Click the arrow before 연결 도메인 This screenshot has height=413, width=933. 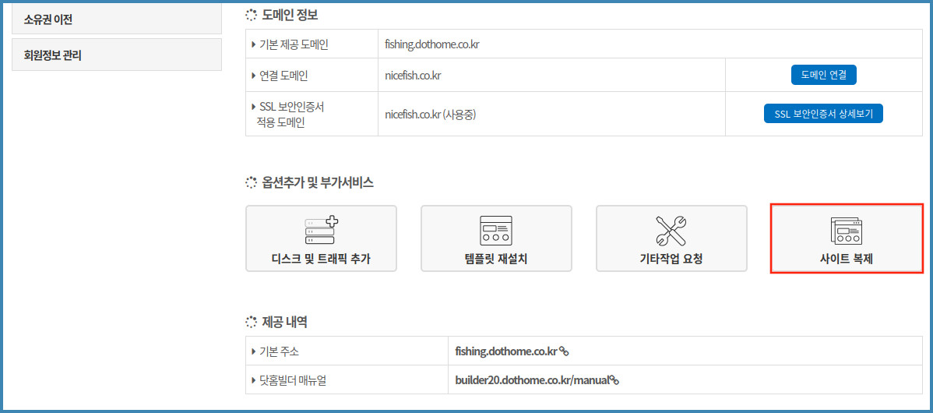(254, 76)
